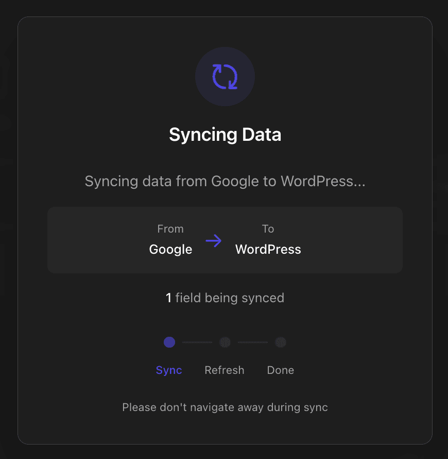Click the Google source label

170,249
